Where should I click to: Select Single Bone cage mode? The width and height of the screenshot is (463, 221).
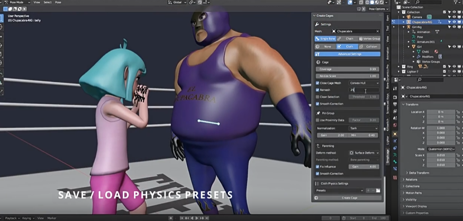point(328,39)
